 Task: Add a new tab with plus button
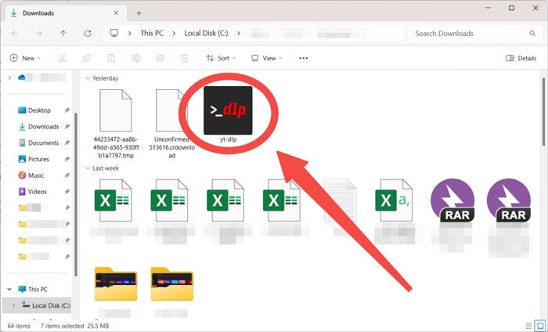[x=139, y=13]
